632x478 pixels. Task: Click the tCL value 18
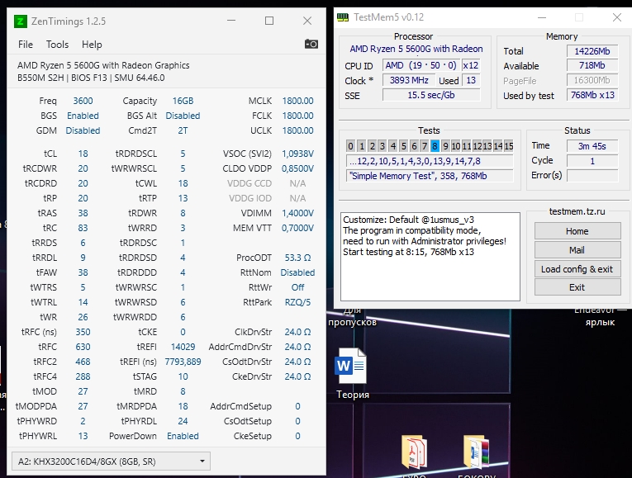click(83, 154)
